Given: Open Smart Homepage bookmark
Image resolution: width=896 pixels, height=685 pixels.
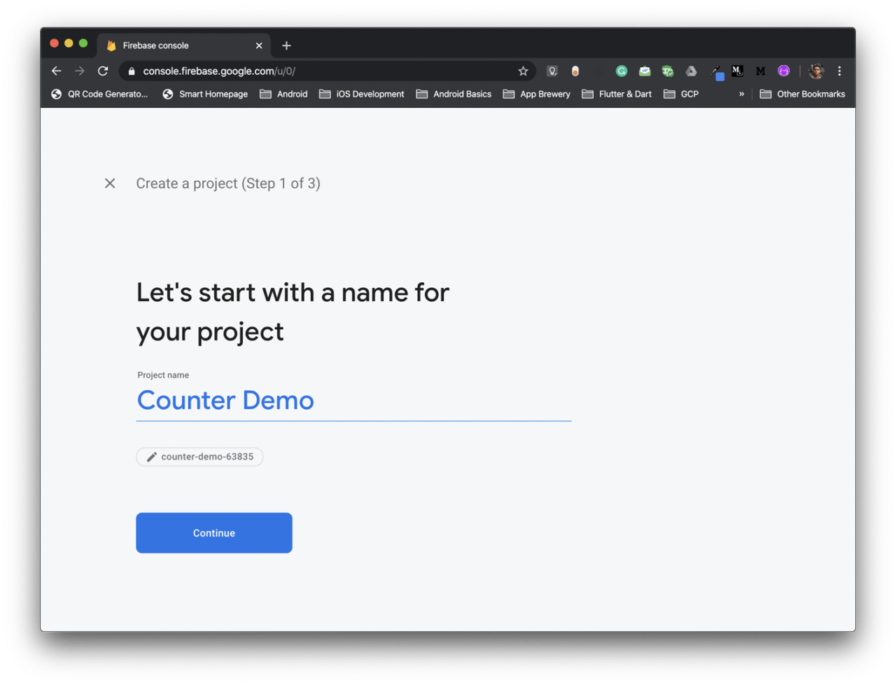Looking at the screenshot, I should point(205,94).
